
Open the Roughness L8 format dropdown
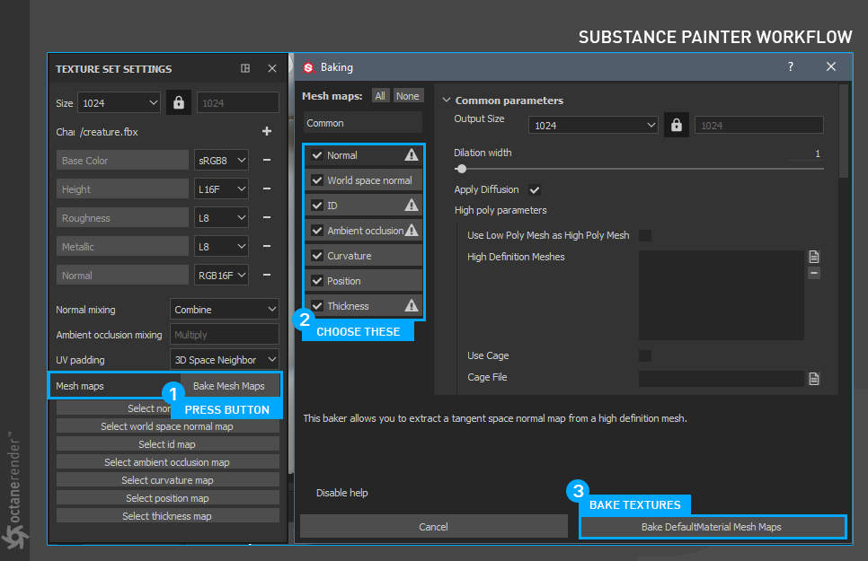[221, 218]
